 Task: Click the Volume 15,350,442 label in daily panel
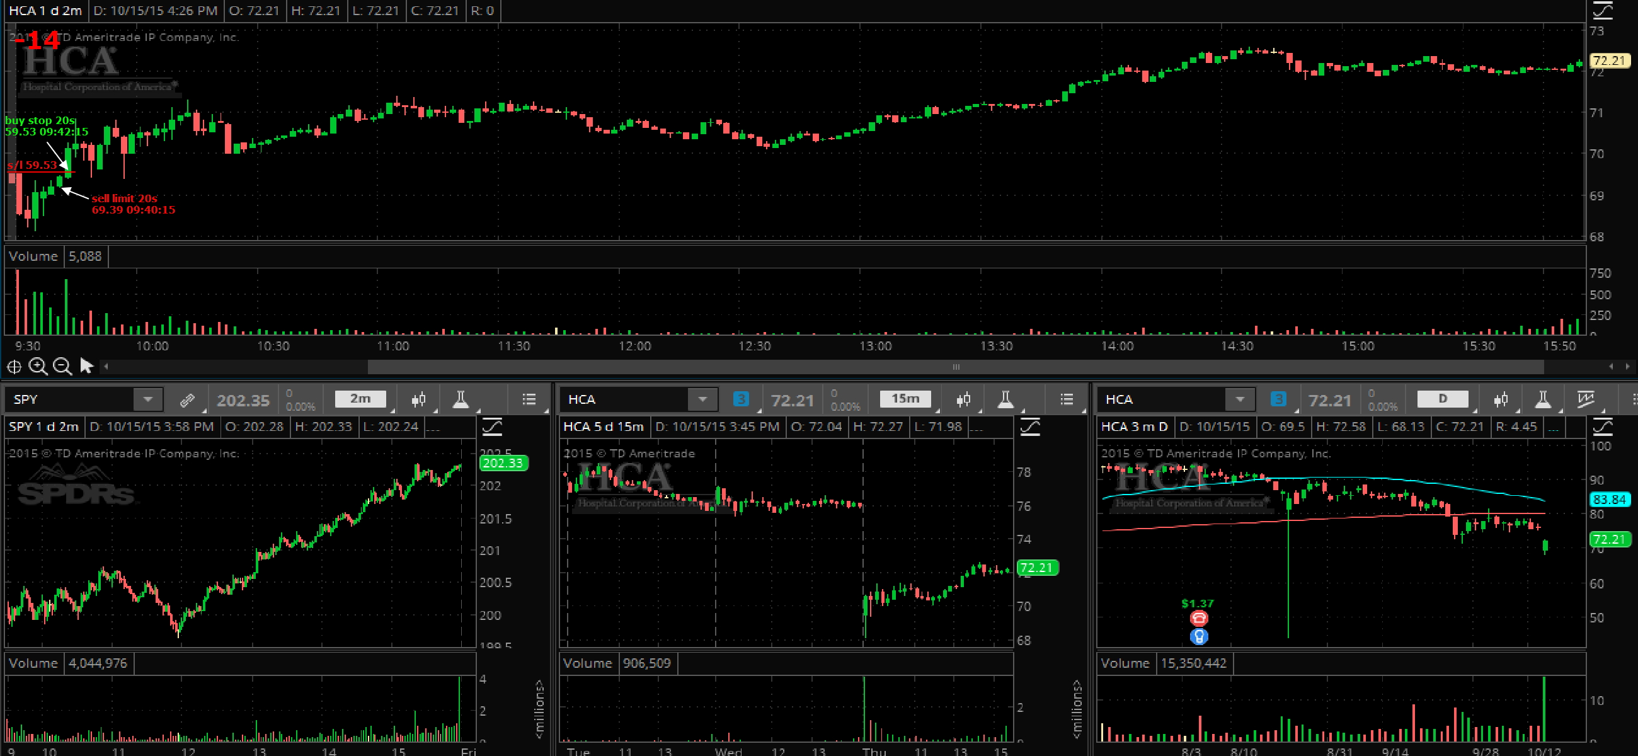point(1164,663)
